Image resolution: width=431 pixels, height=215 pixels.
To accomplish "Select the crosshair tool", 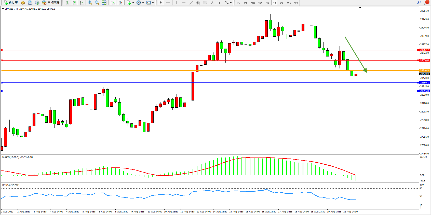I will pyautogui.click(x=168, y=3).
